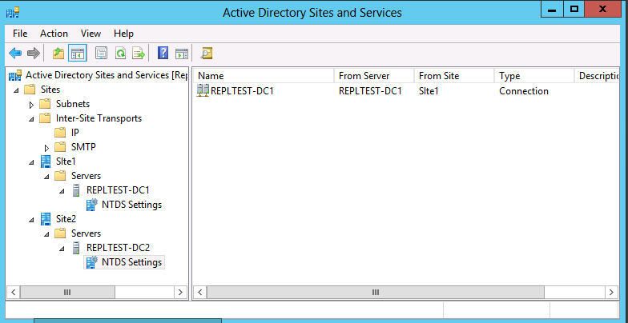This screenshot has width=628, height=323.
Task: Collapse the REPLTEST-DC1 server node
Action: tap(62, 191)
